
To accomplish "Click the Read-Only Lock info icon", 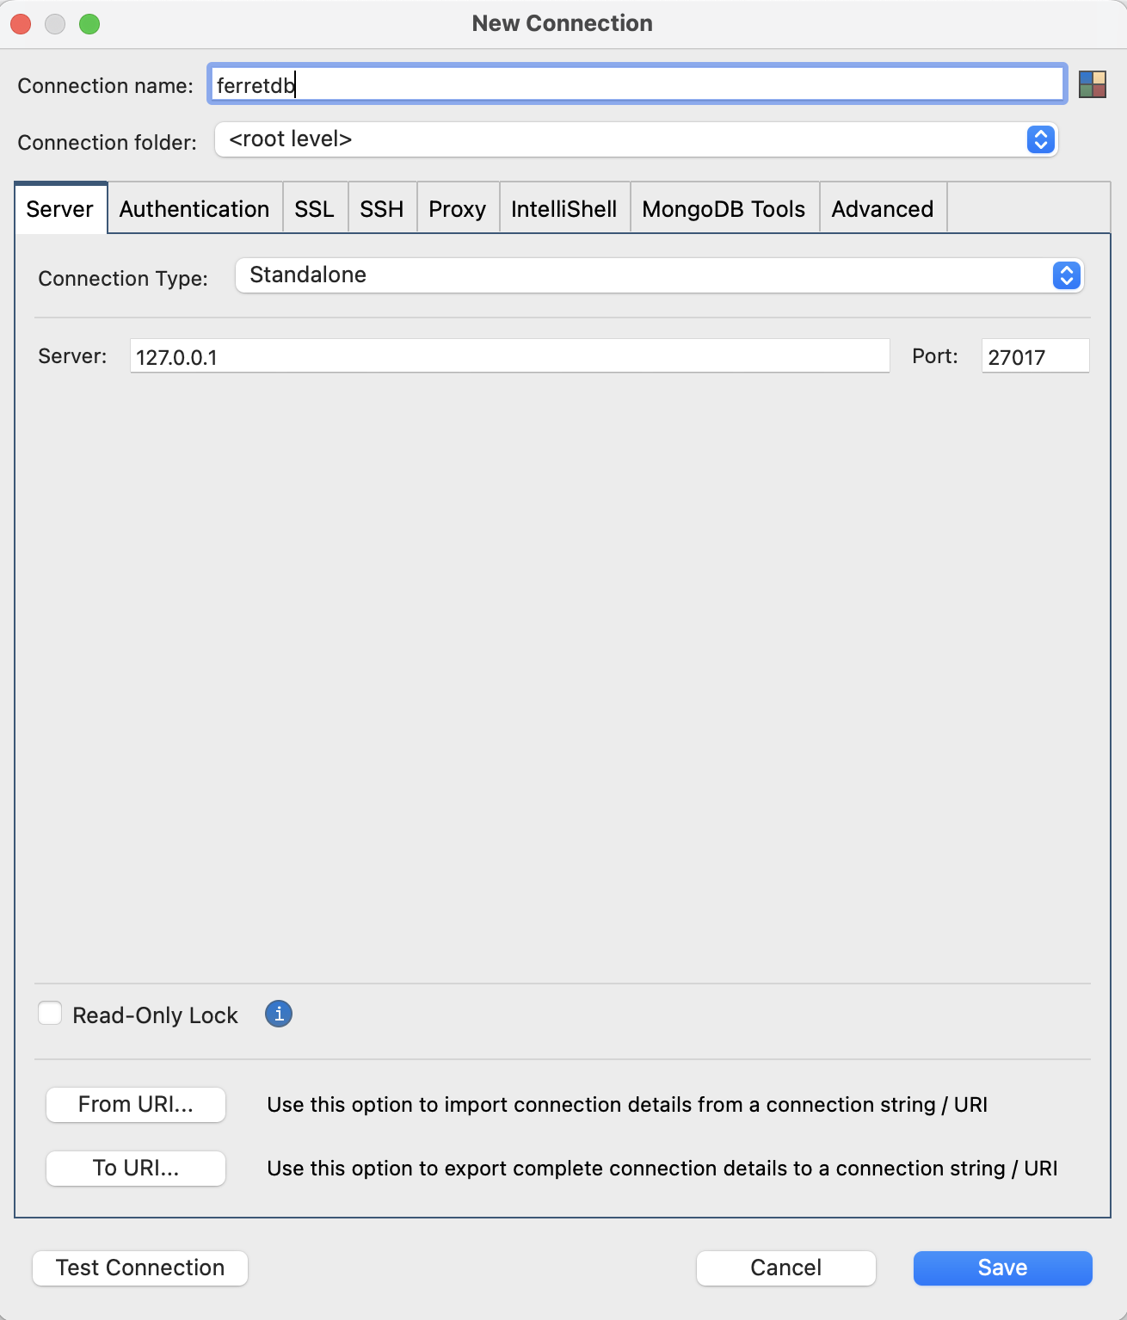I will (278, 1014).
